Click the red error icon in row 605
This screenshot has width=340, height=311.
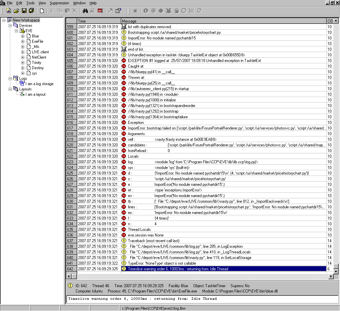(x=124, y=61)
